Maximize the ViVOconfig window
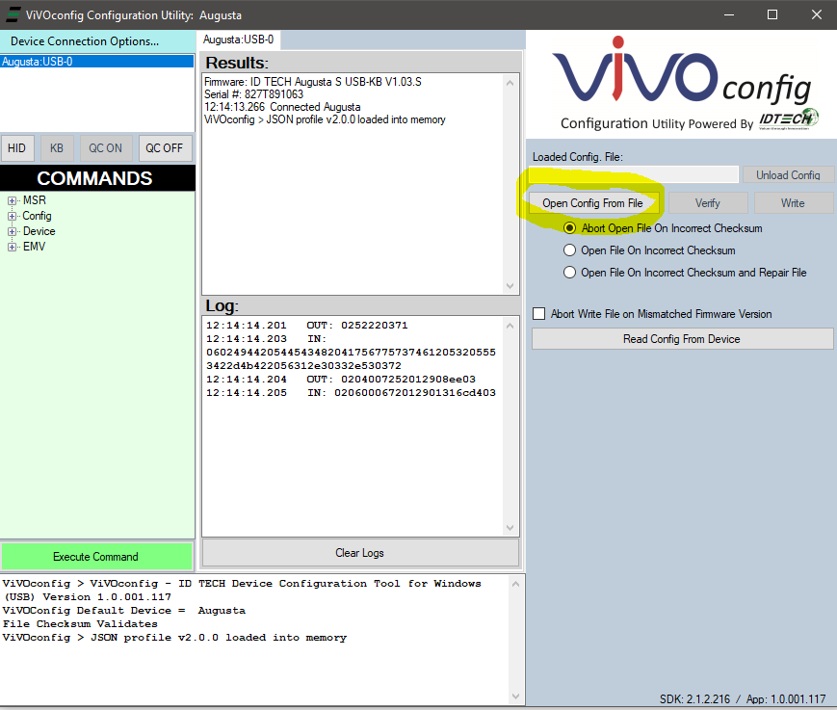Viewport: 837px width, 710px height. pyautogui.click(x=772, y=15)
